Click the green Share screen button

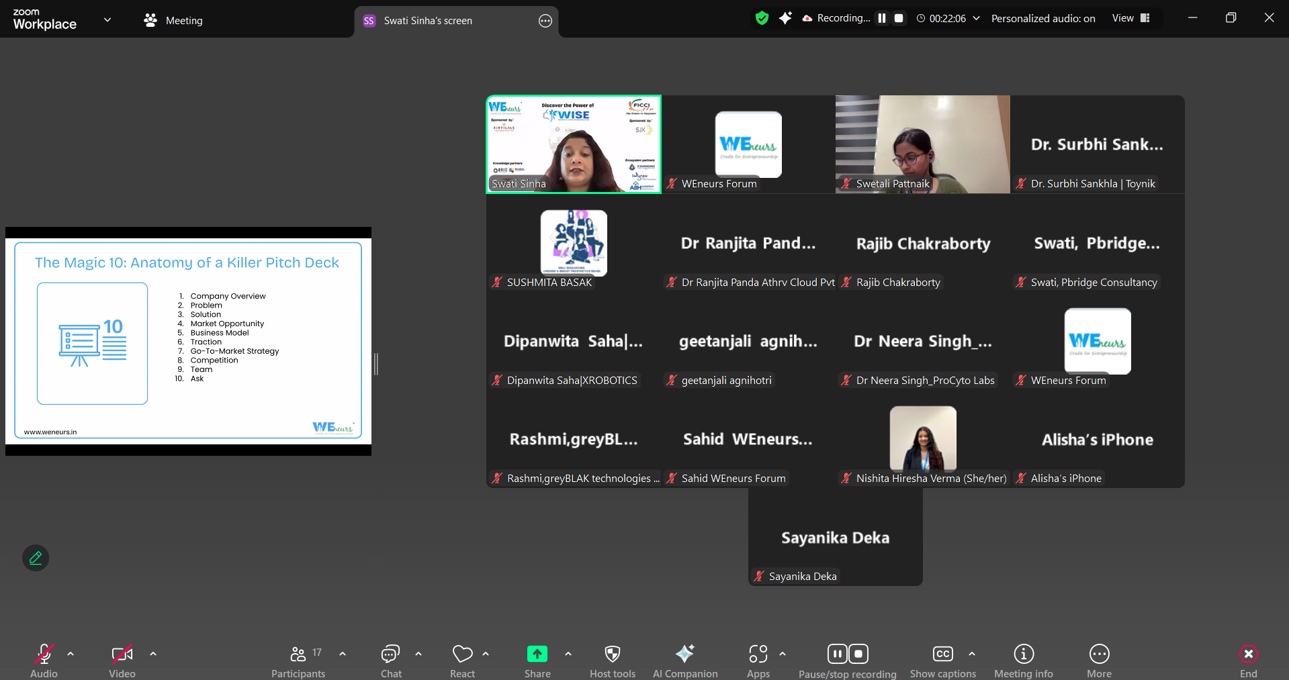(x=537, y=661)
